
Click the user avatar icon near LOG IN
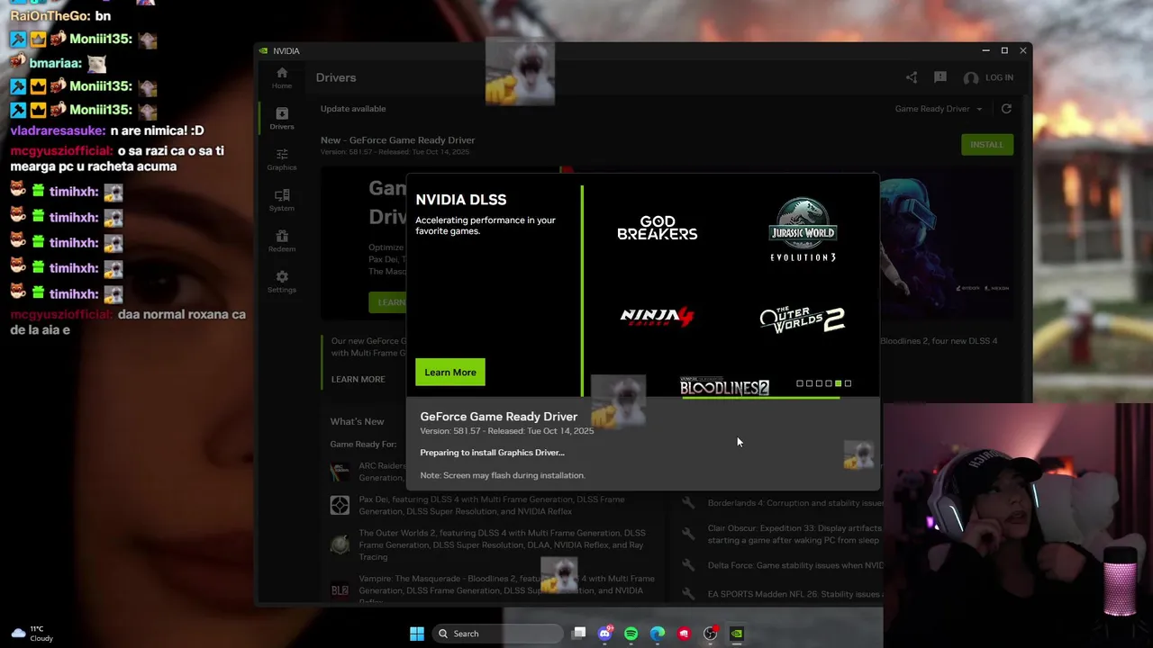[x=970, y=78]
